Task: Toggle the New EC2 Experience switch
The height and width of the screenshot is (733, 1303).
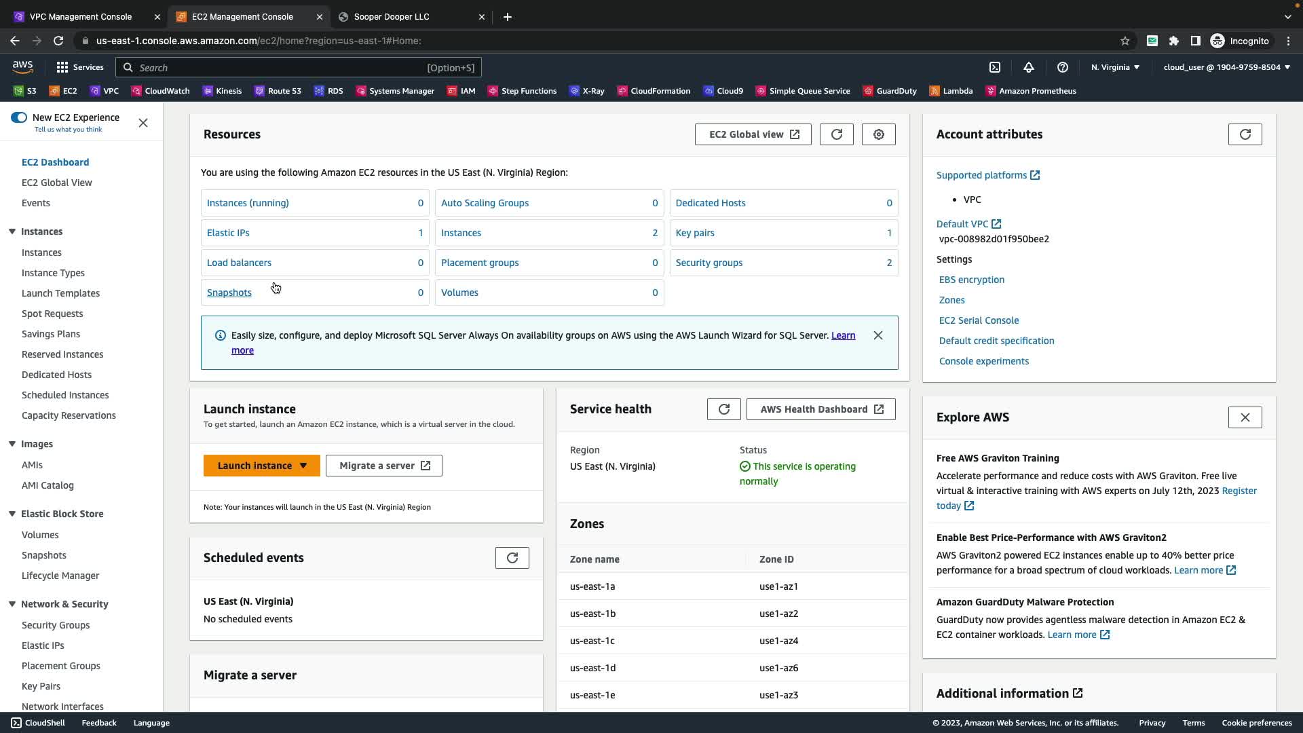Action: pos(19,117)
